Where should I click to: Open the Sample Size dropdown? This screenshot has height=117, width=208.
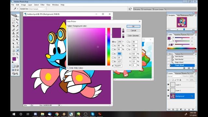(37, 9)
